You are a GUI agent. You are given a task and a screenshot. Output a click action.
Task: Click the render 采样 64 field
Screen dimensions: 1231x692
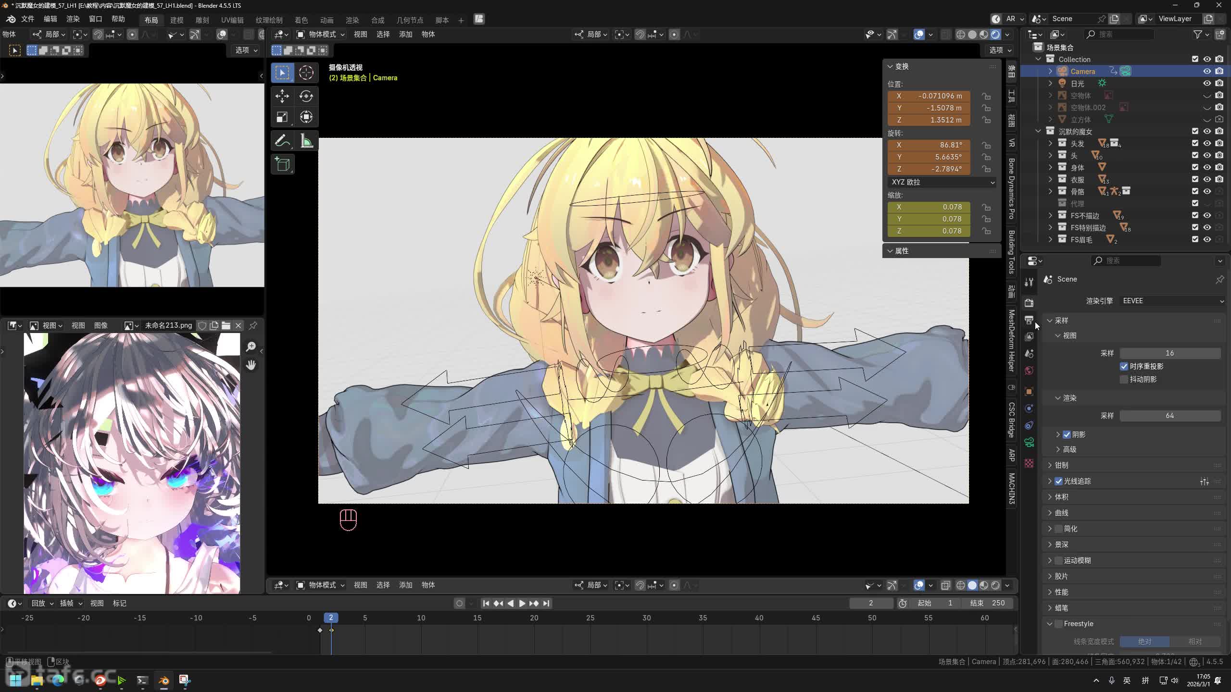(1169, 415)
